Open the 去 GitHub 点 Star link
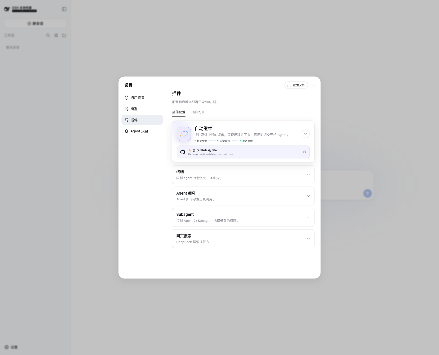This screenshot has height=355, width=439. [x=243, y=152]
